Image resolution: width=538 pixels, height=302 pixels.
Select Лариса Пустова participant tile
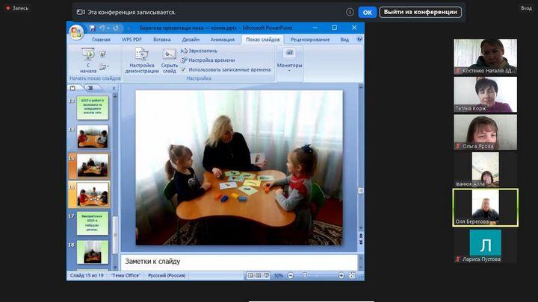[x=485, y=246]
